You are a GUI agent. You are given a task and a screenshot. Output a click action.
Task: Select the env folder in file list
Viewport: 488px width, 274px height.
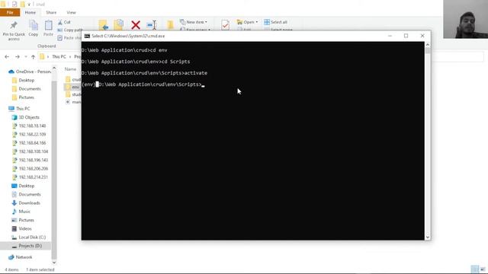(x=73, y=87)
